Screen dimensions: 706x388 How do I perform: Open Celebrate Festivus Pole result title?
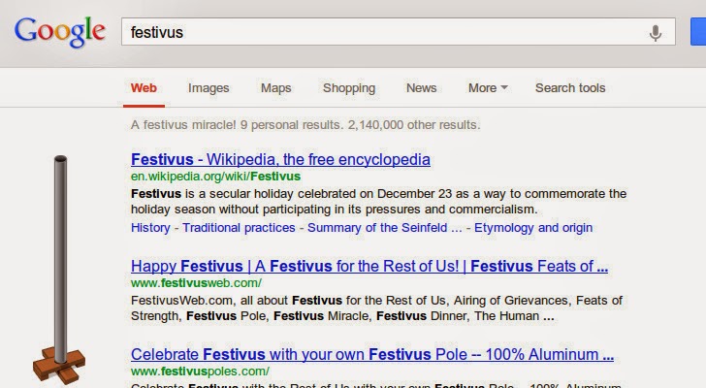click(372, 354)
